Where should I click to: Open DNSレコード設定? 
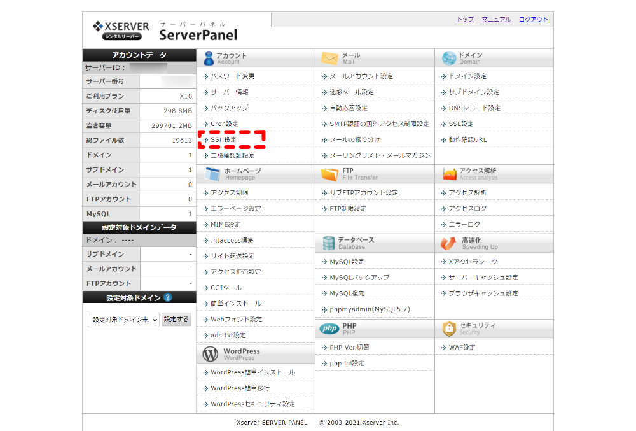point(474,108)
